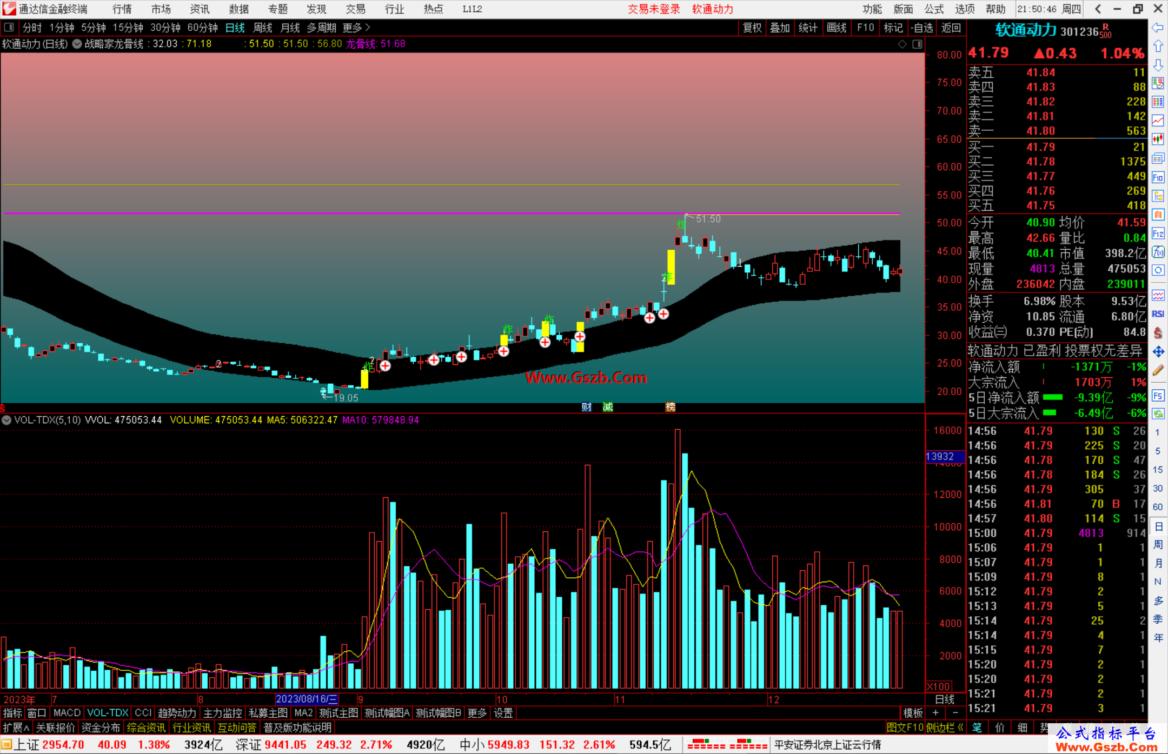
Task: Open the 行情 menu
Action: (122, 9)
